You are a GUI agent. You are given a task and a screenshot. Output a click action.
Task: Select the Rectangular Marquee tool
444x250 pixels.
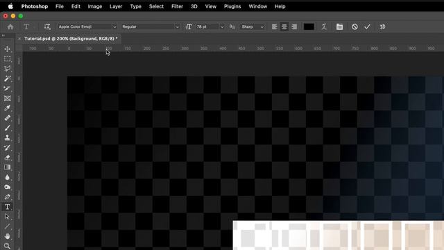point(8,59)
